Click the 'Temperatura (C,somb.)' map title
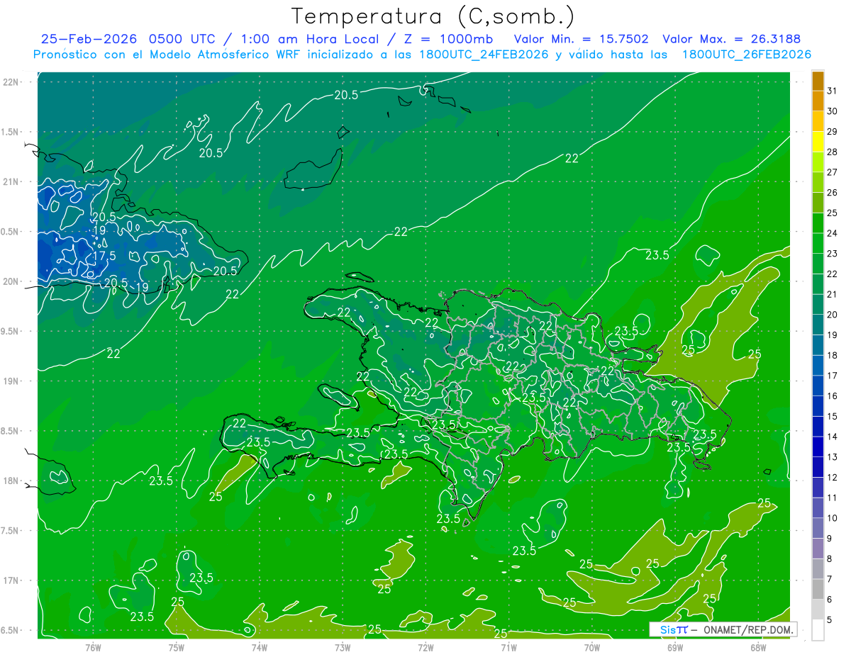 pyautogui.click(x=433, y=16)
